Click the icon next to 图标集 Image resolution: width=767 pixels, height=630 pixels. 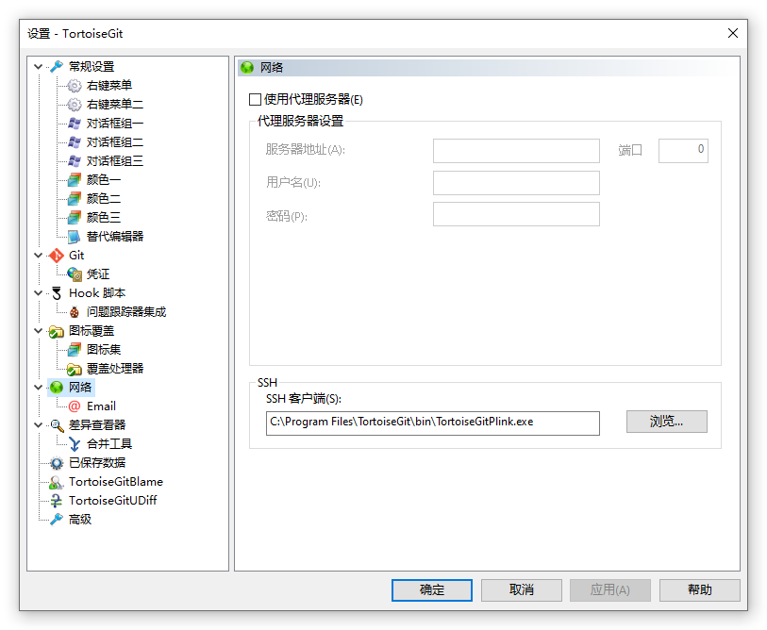pos(75,350)
